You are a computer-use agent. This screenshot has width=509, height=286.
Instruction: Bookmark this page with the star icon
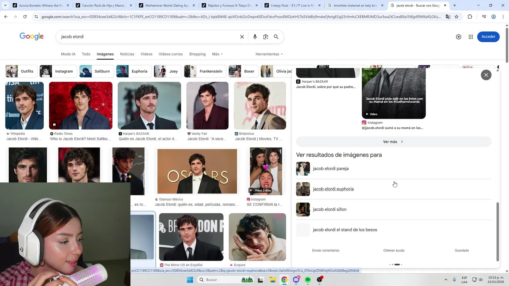(457, 17)
